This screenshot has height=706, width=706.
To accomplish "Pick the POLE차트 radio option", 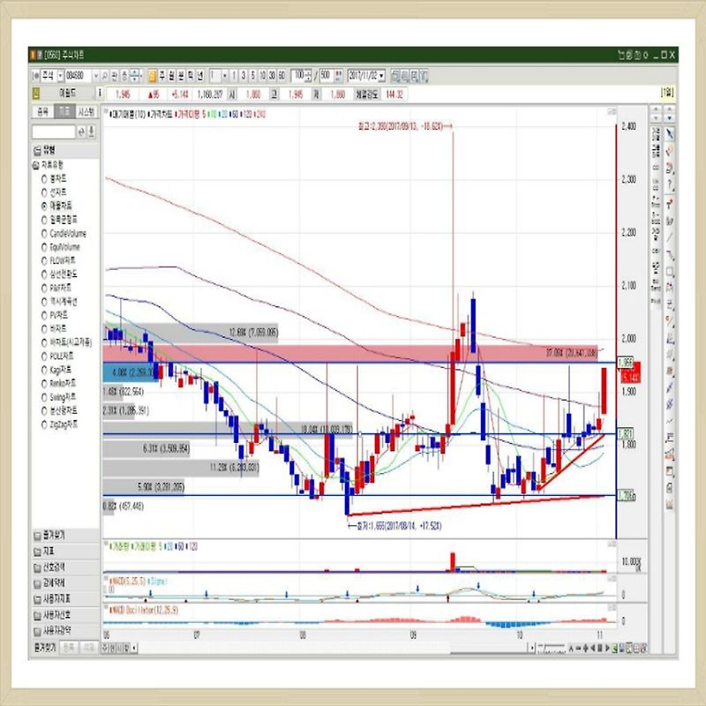I will 57,357.
